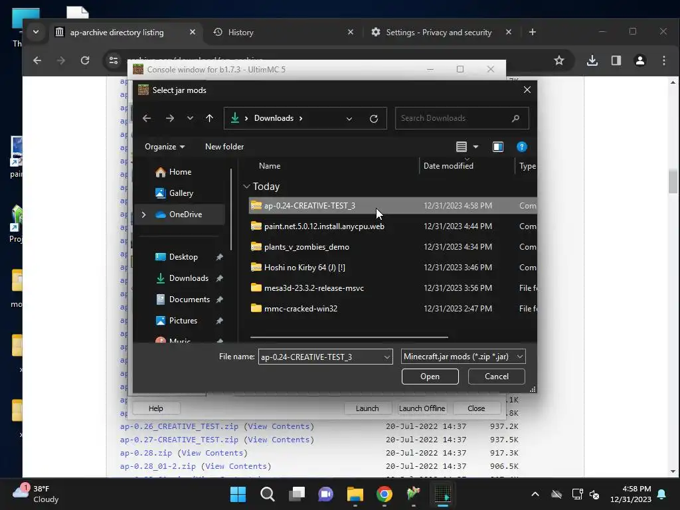Click the File name input box
The height and width of the screenshot is (510, 680).
tap(320, 357)
